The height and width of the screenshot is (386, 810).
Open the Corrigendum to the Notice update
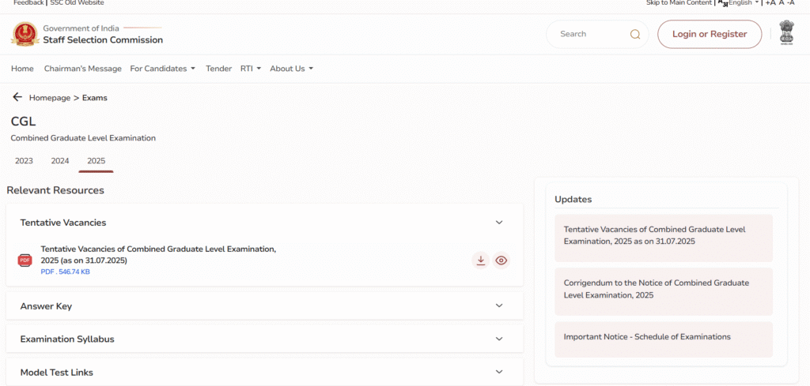click(663, 289)
